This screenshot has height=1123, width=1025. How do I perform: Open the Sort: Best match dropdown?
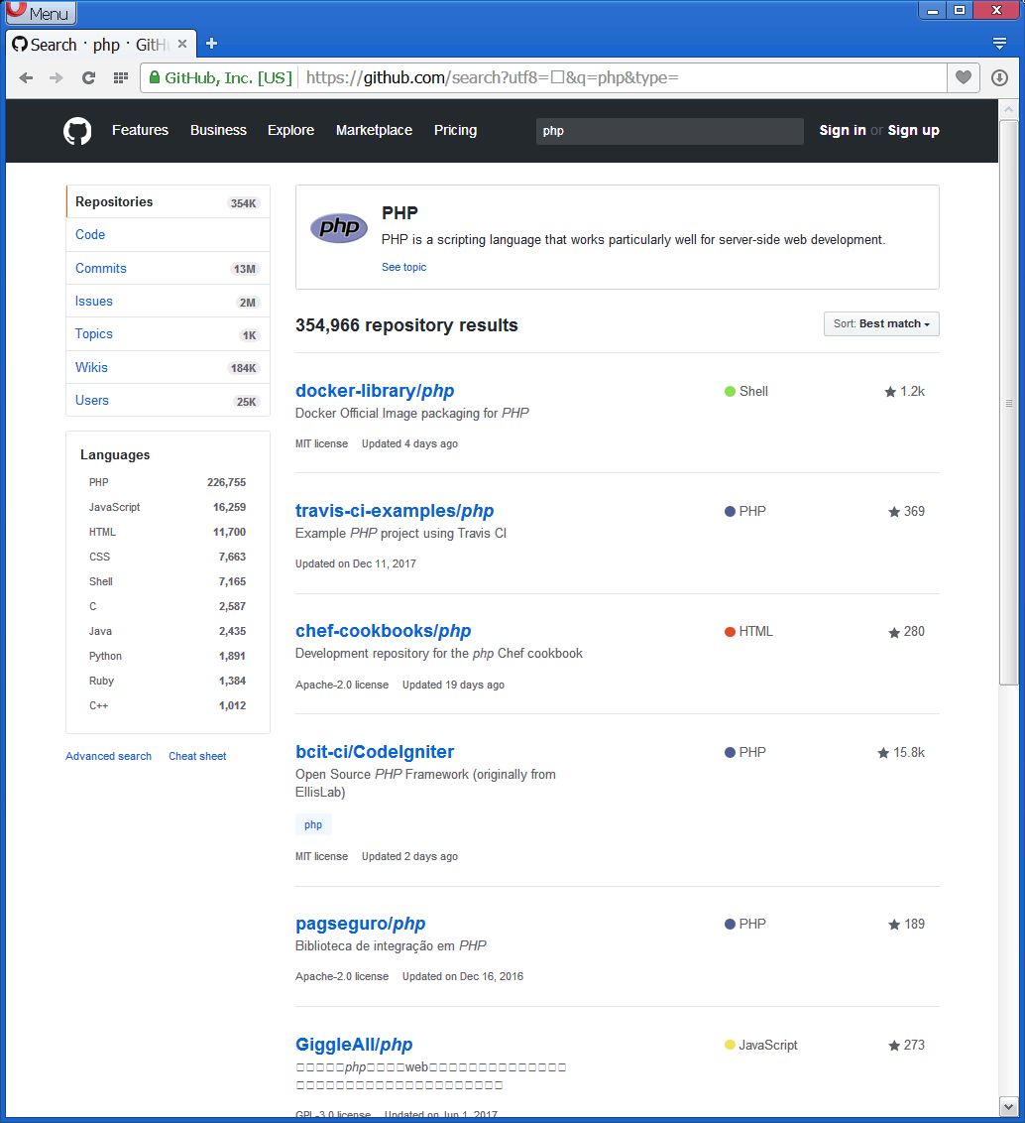pyautogui.click(x=881, y=323)
